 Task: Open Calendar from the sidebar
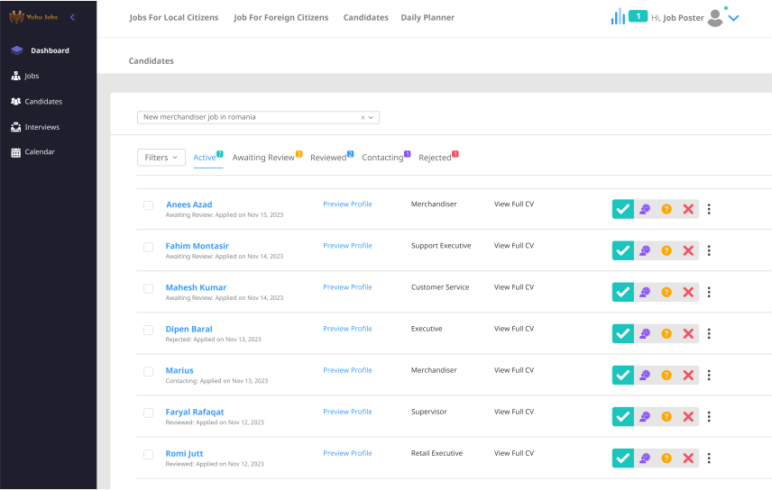click(x=40, y=152)
